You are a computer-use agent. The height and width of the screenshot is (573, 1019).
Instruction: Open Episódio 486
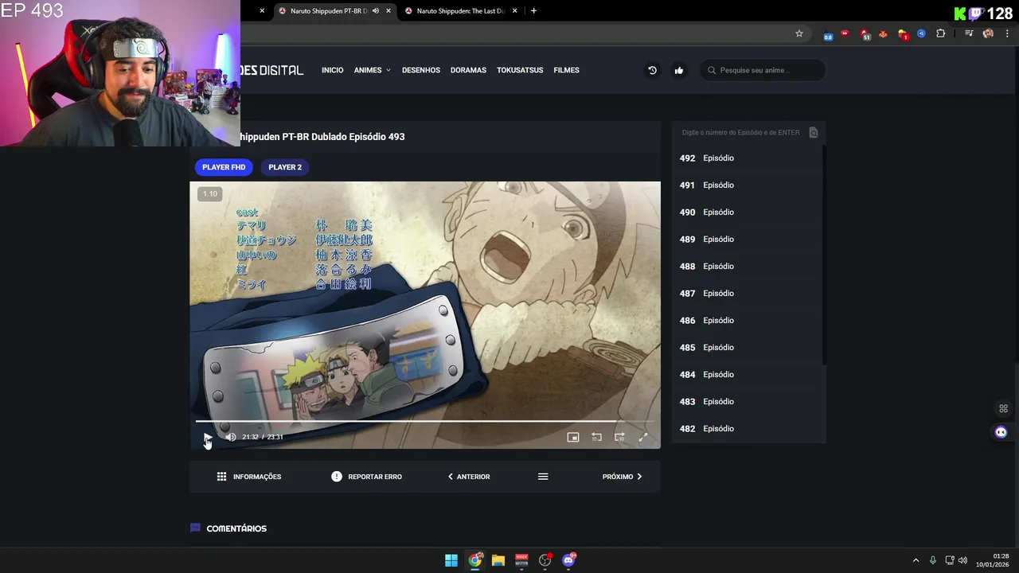[x=747, y=321]
